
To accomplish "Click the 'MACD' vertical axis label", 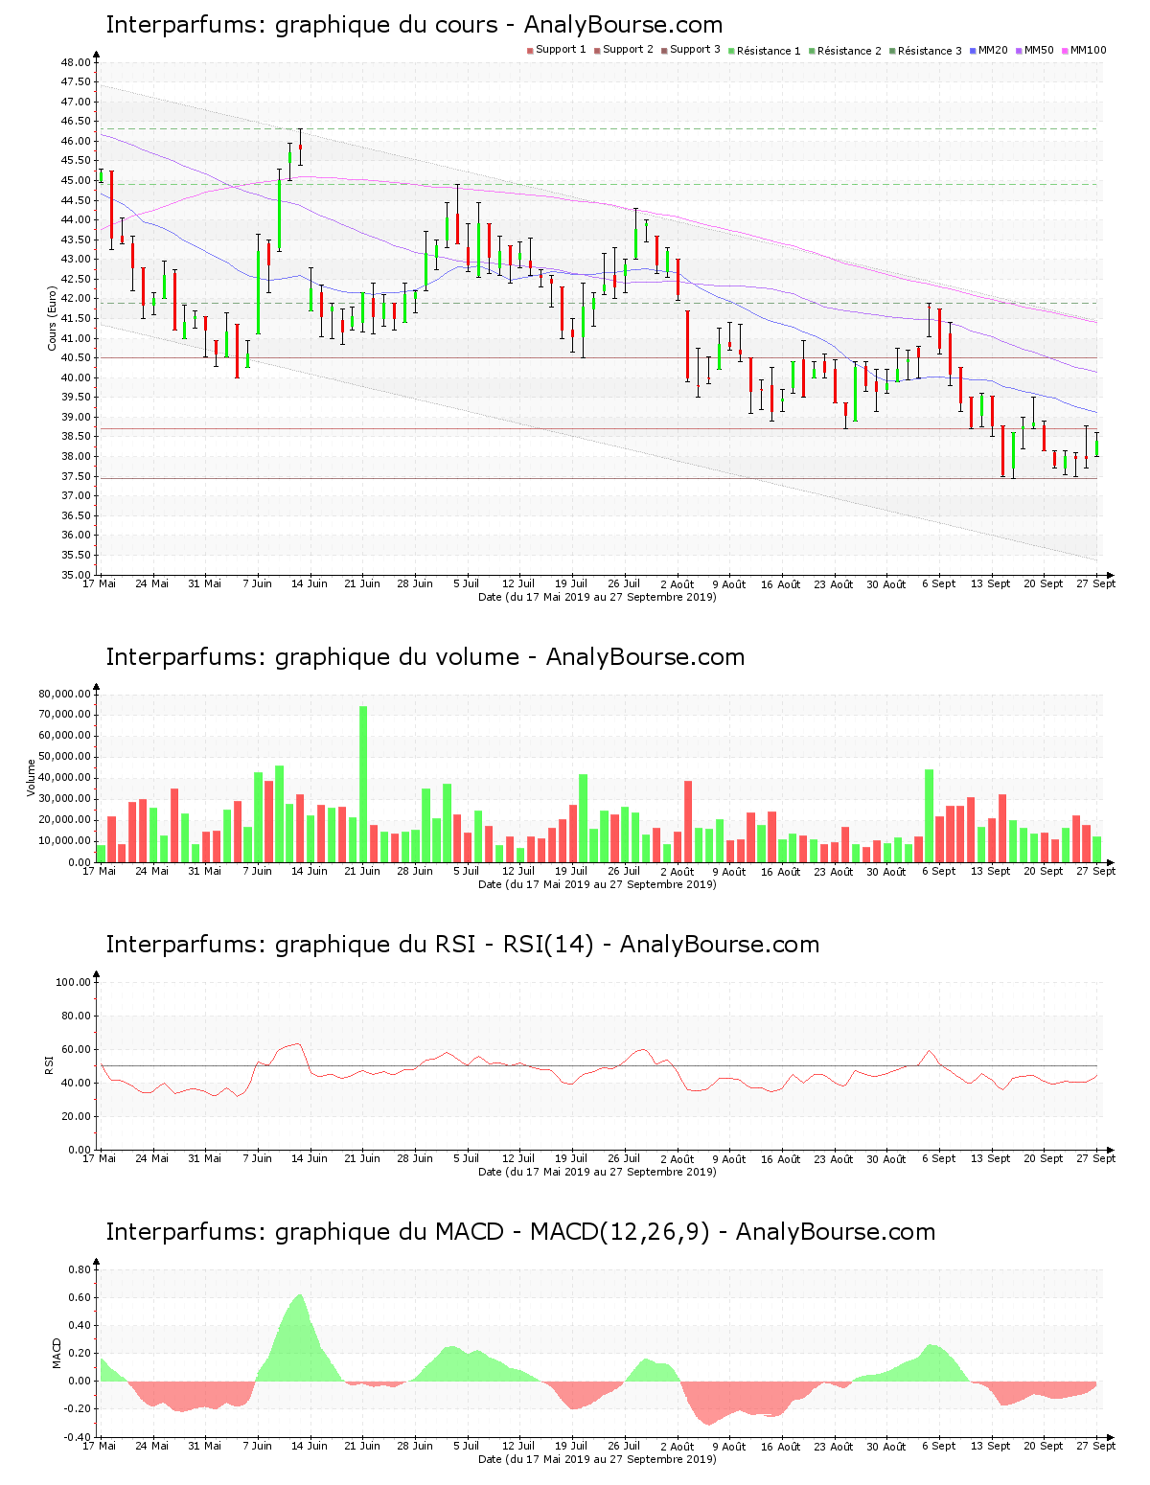I will click(x=57, y=1353).
